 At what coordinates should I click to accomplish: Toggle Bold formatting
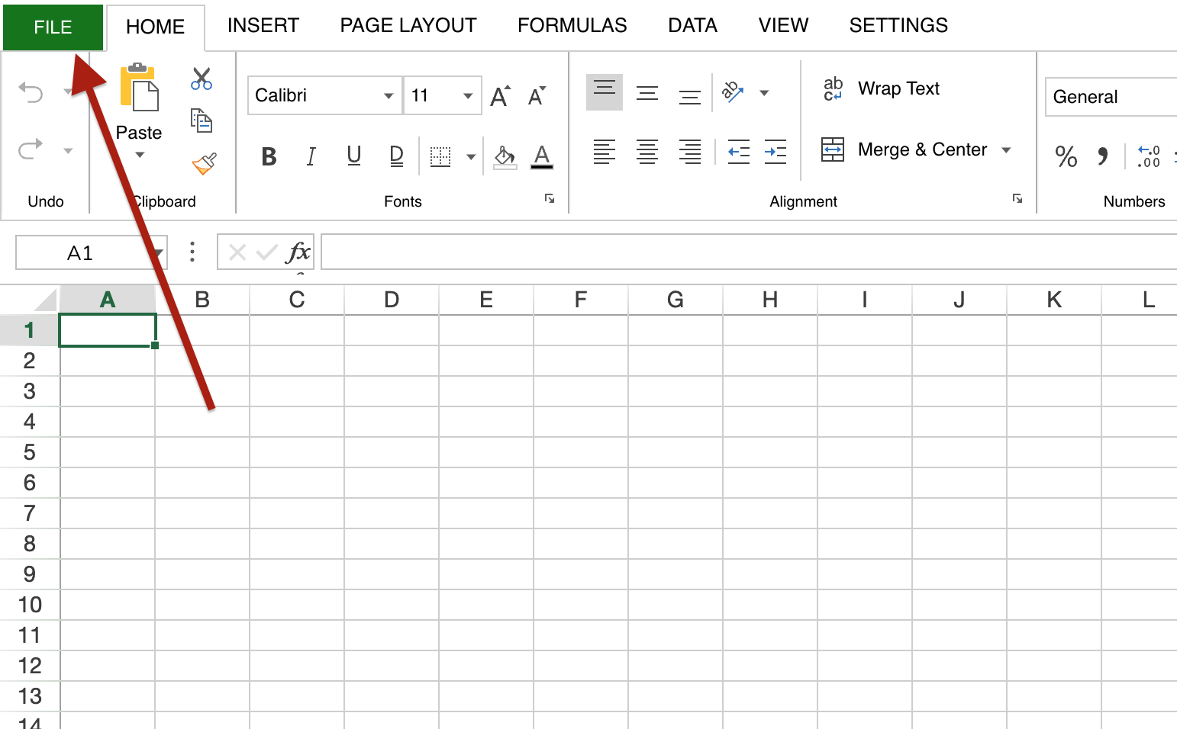pos(269,156)
